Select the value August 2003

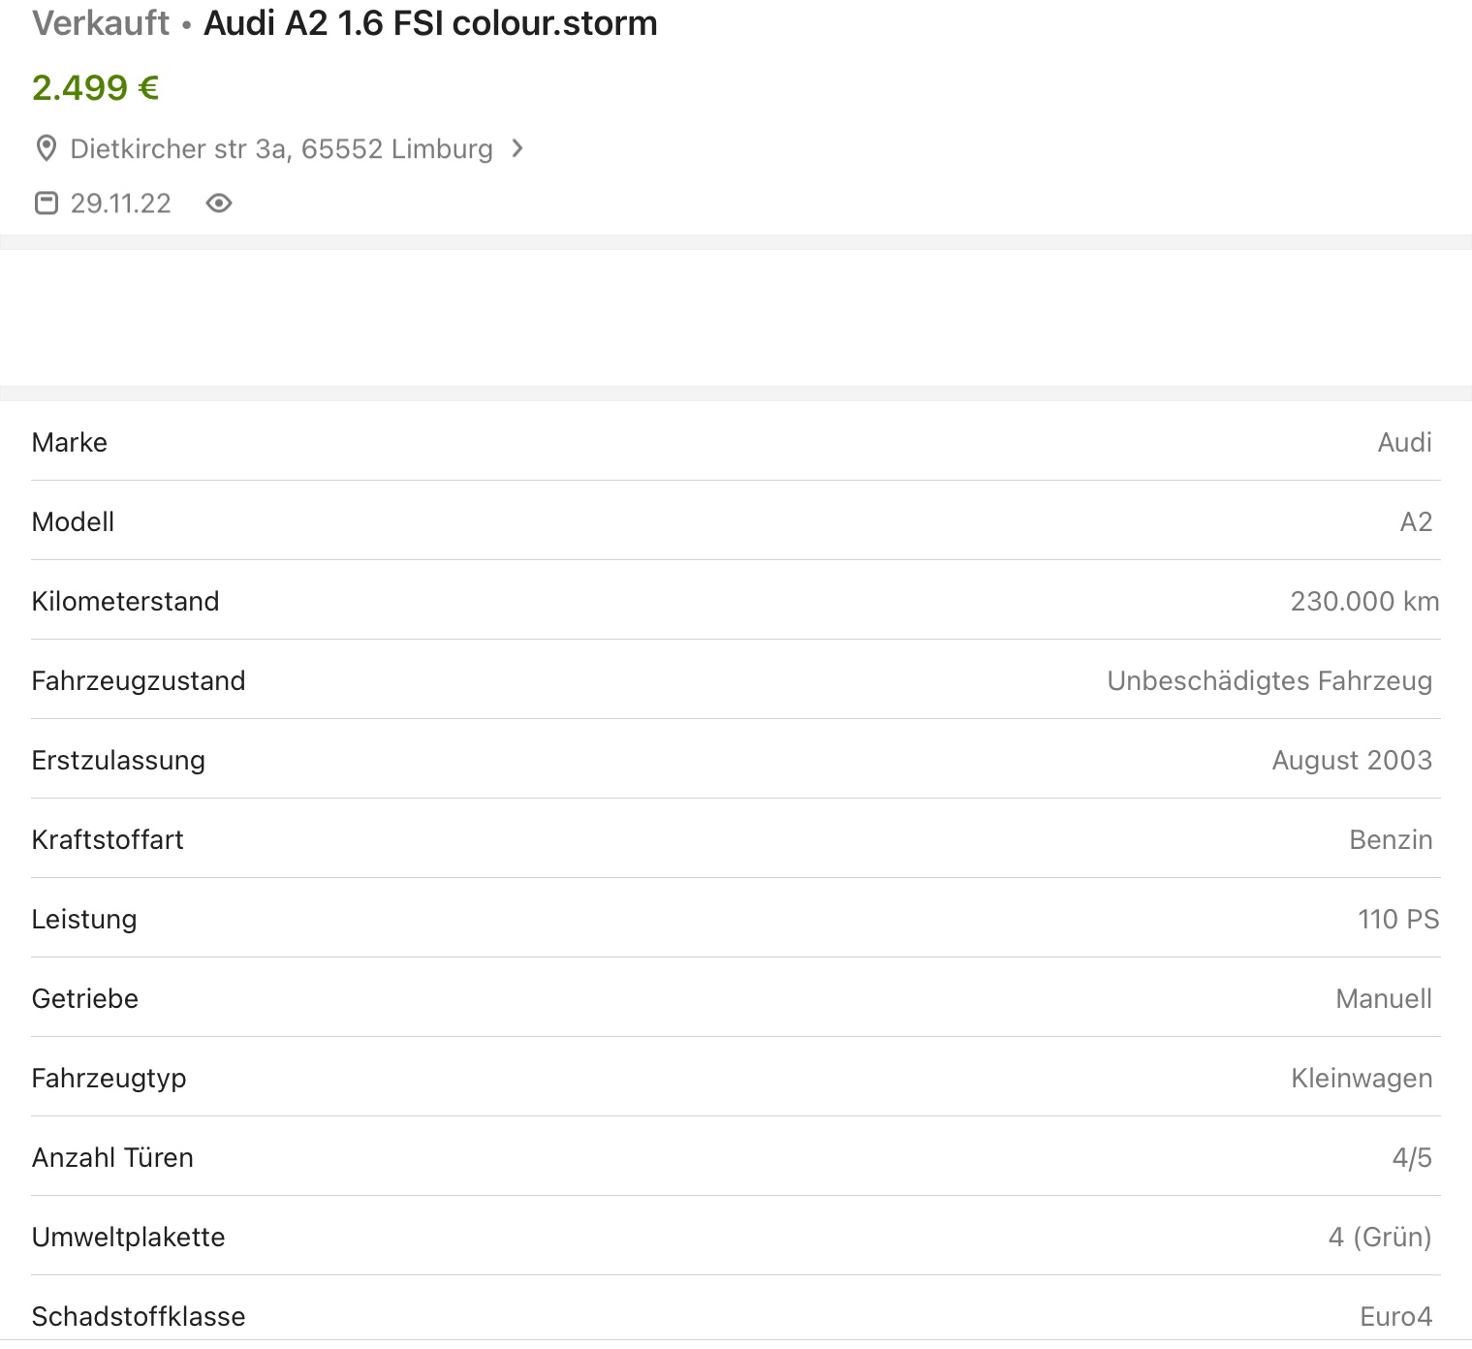point(1352,760)
